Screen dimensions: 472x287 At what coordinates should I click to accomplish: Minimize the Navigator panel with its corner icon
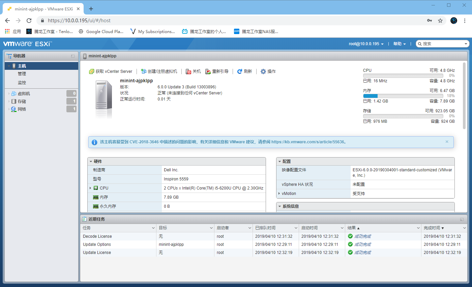point(73,56)
